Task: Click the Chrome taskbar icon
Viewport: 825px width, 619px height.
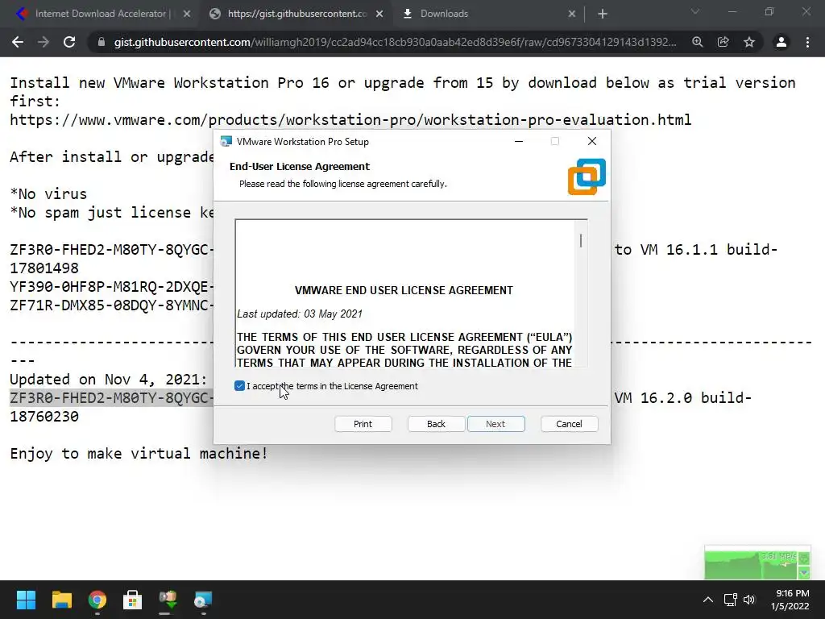Action: 97,600
